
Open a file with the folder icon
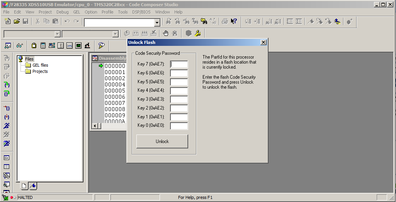tap(17, 22)
